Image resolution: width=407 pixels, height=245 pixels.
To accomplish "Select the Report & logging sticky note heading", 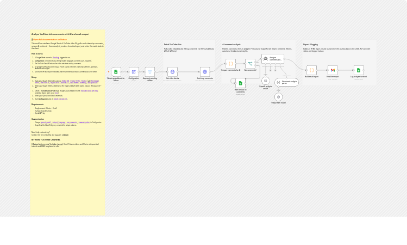I will point(310,45).
